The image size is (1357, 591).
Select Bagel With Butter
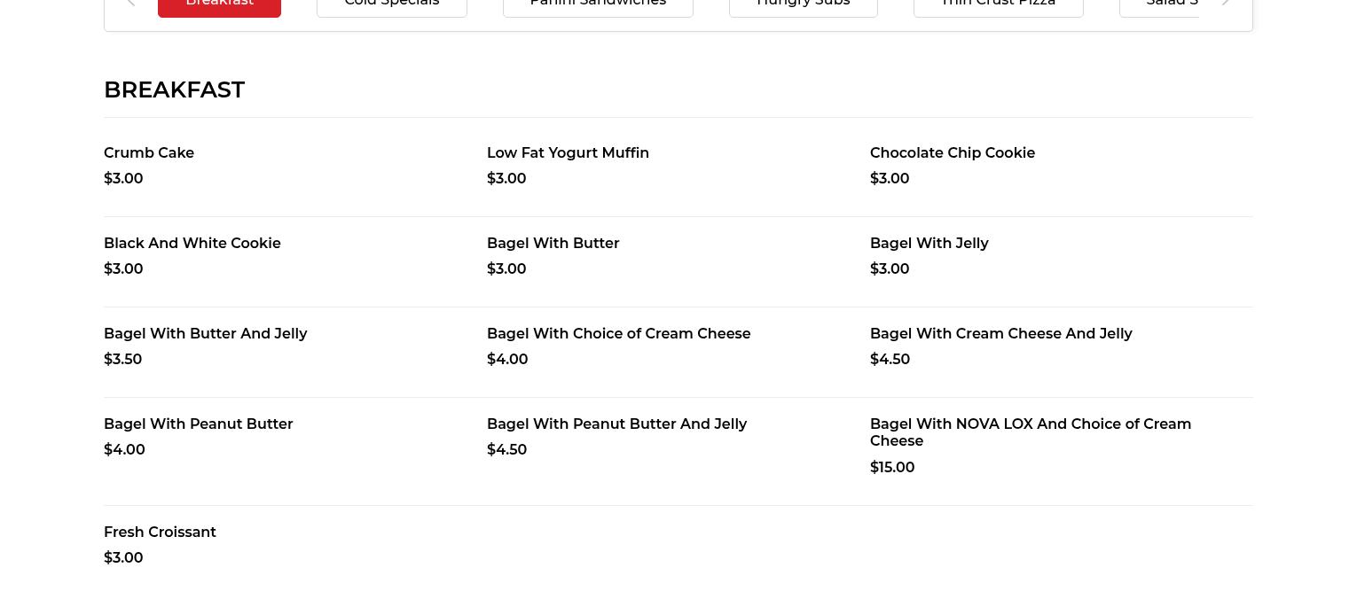(553, 244)
